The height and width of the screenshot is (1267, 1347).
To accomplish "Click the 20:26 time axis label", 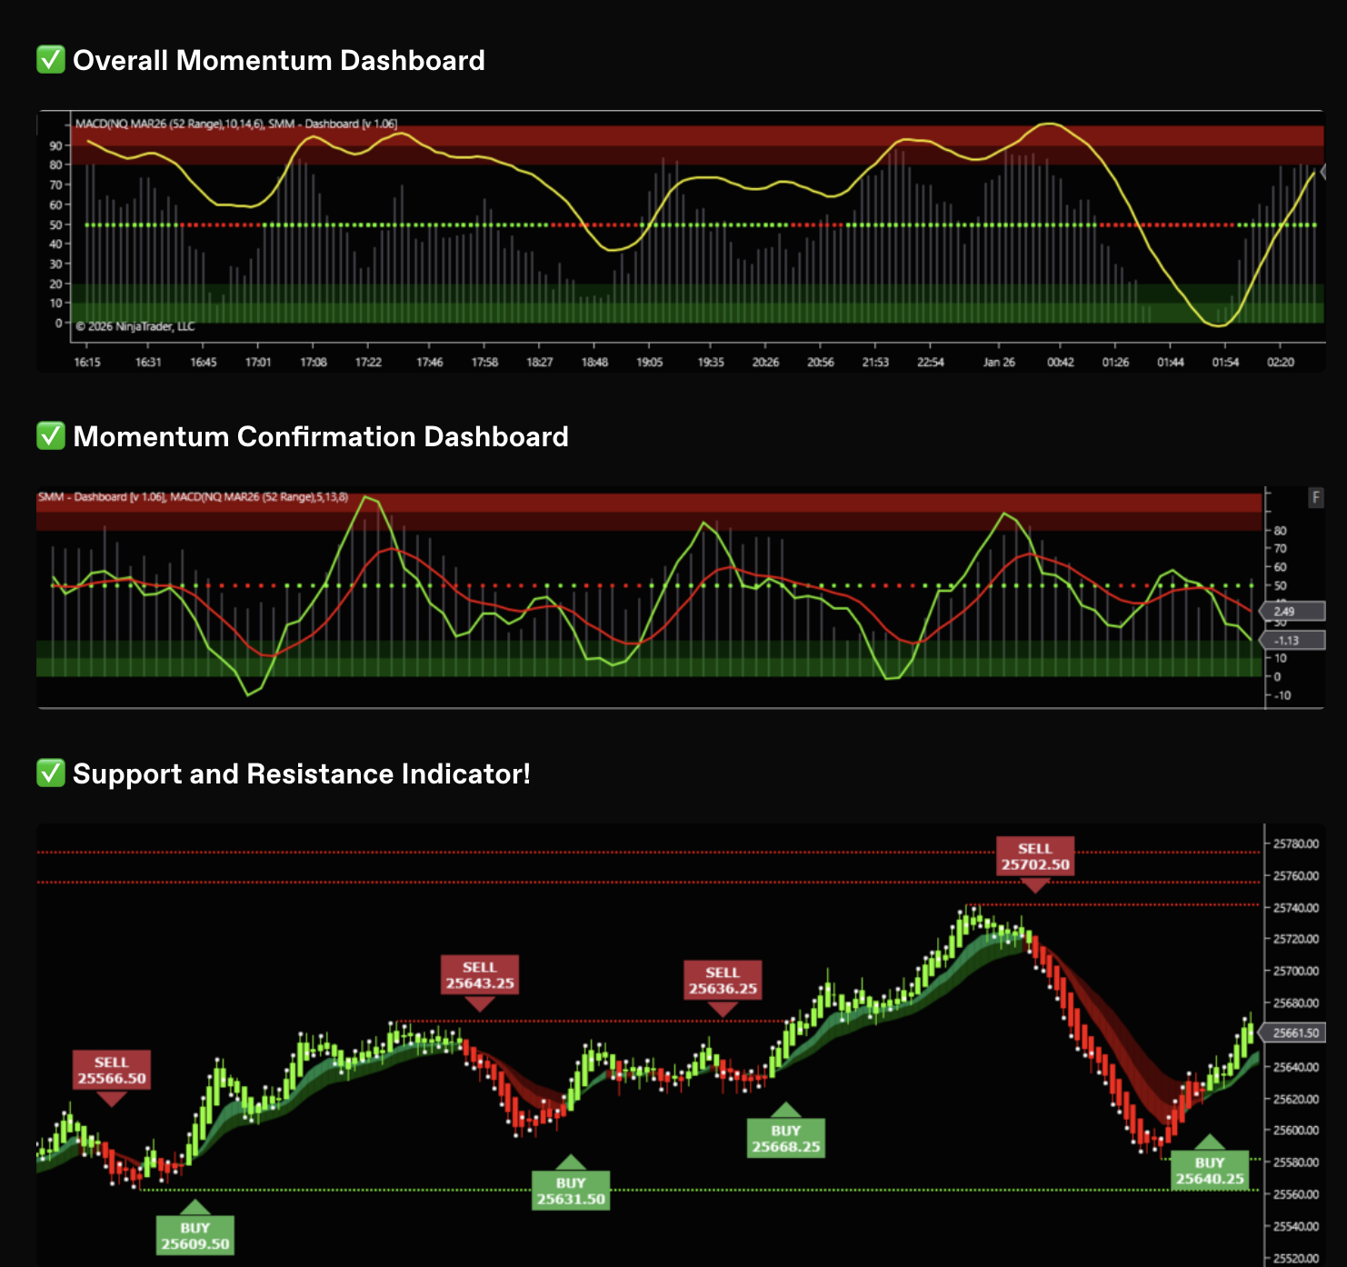I will [765, 362].
